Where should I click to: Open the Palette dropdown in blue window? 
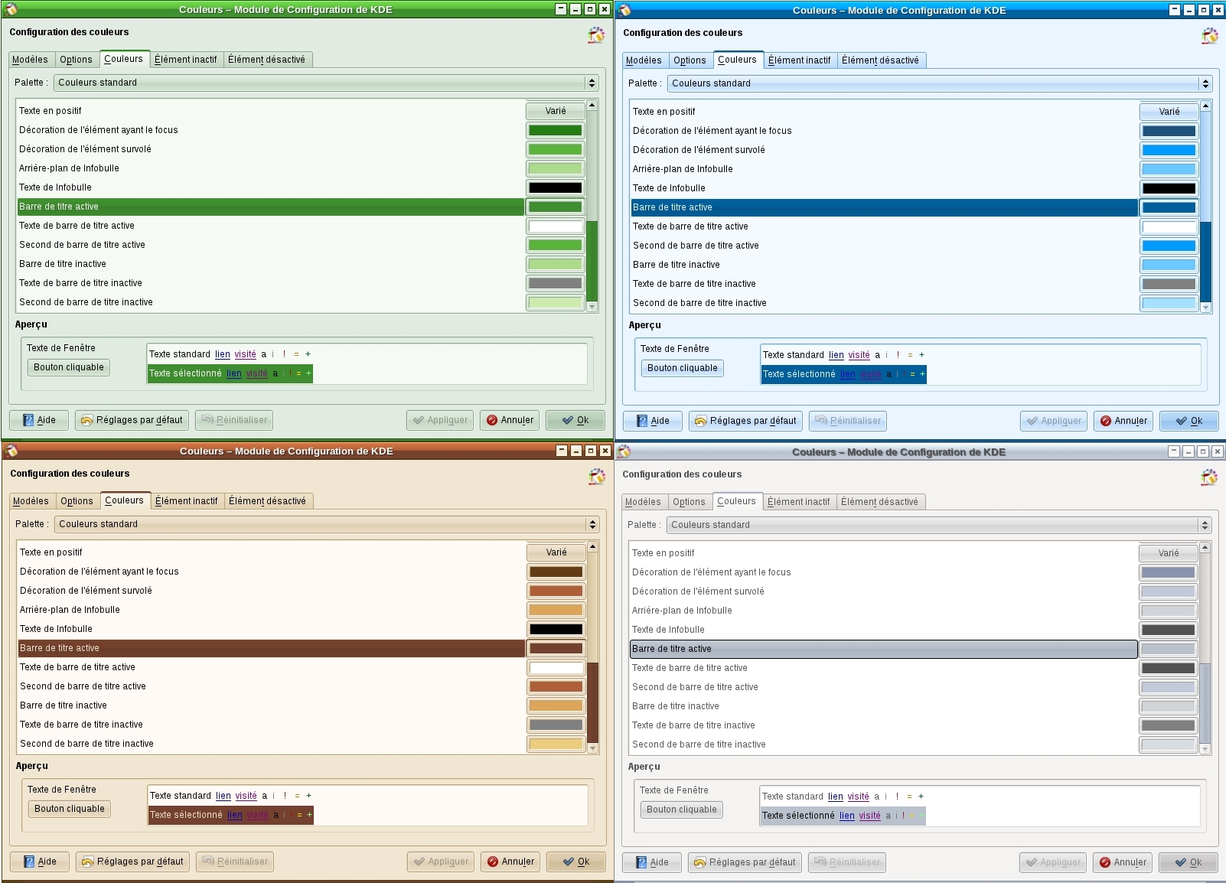[x=940, y=83]
